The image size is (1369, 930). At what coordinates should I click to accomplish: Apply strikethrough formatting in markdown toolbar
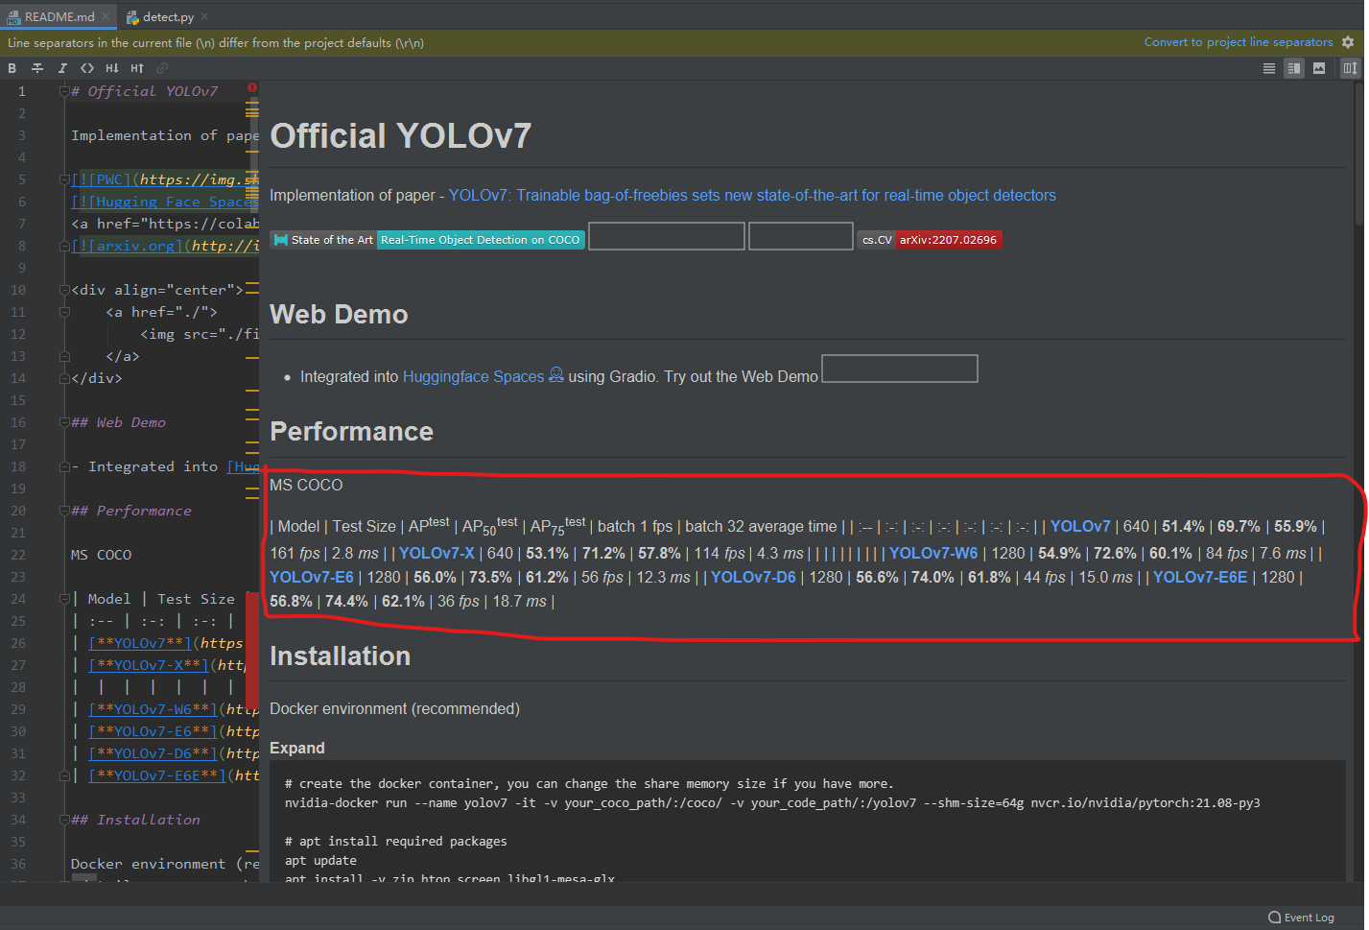[x=37, y=68]
